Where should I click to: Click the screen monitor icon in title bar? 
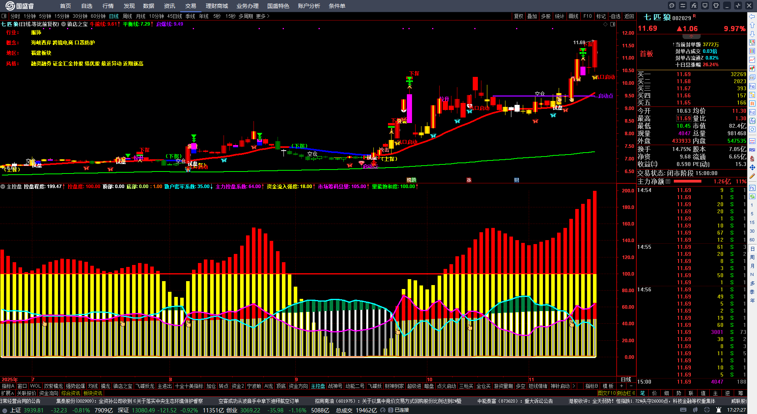[705, 6]
